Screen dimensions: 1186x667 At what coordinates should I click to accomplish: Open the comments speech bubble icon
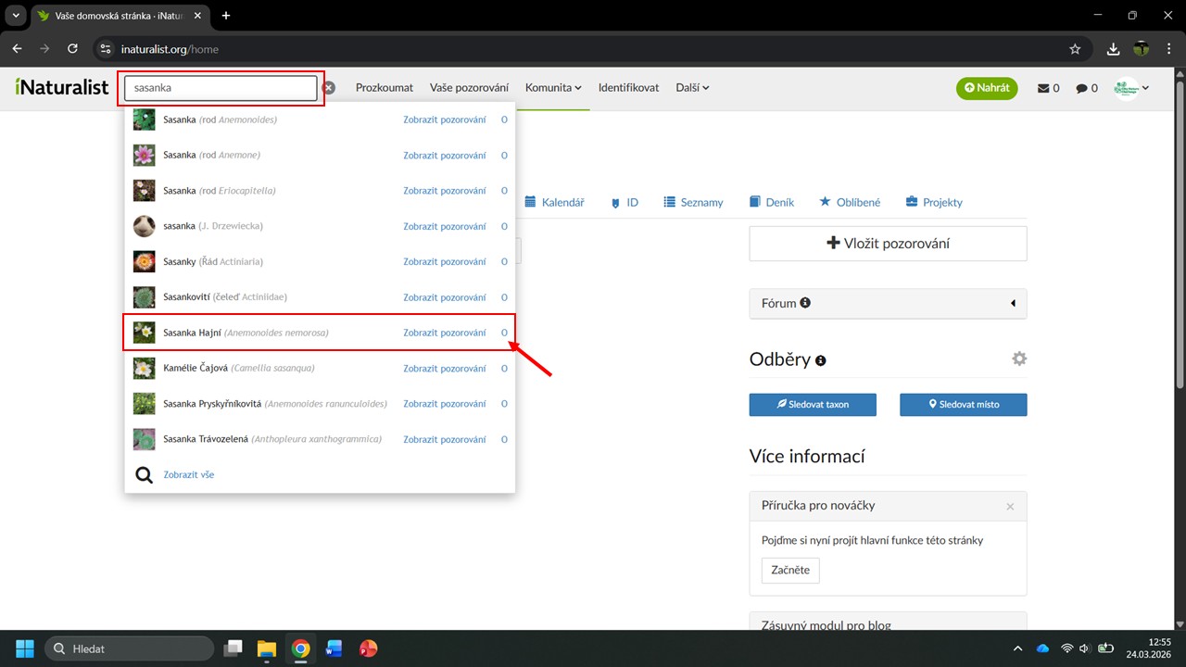pos(1081,88)
